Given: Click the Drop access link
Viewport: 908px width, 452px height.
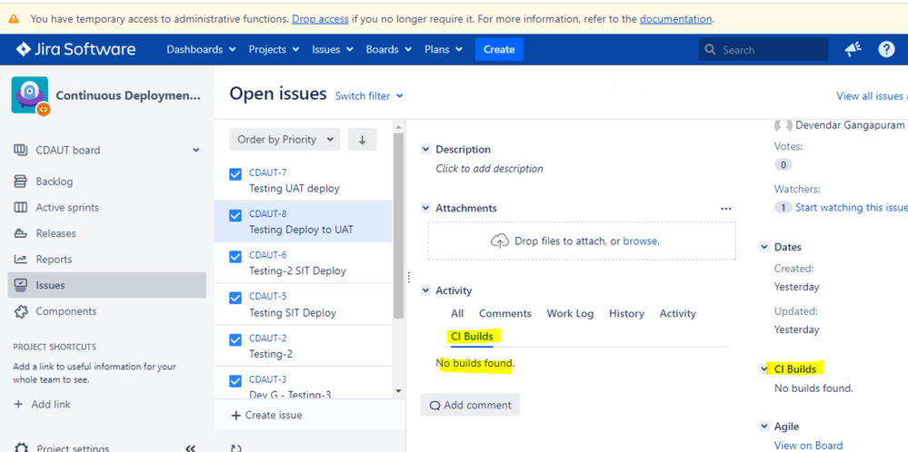Looking at the screenshot, I should pyautogui.click(x=320, y=18).
